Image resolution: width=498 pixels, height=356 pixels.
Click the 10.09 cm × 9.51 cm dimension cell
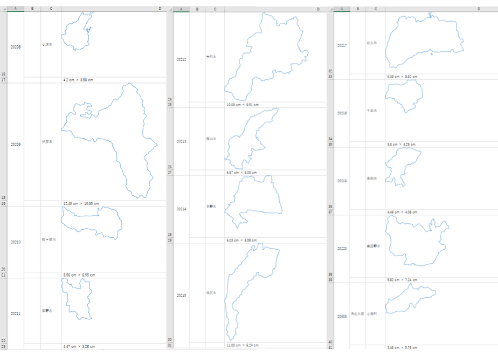[275, 105]
